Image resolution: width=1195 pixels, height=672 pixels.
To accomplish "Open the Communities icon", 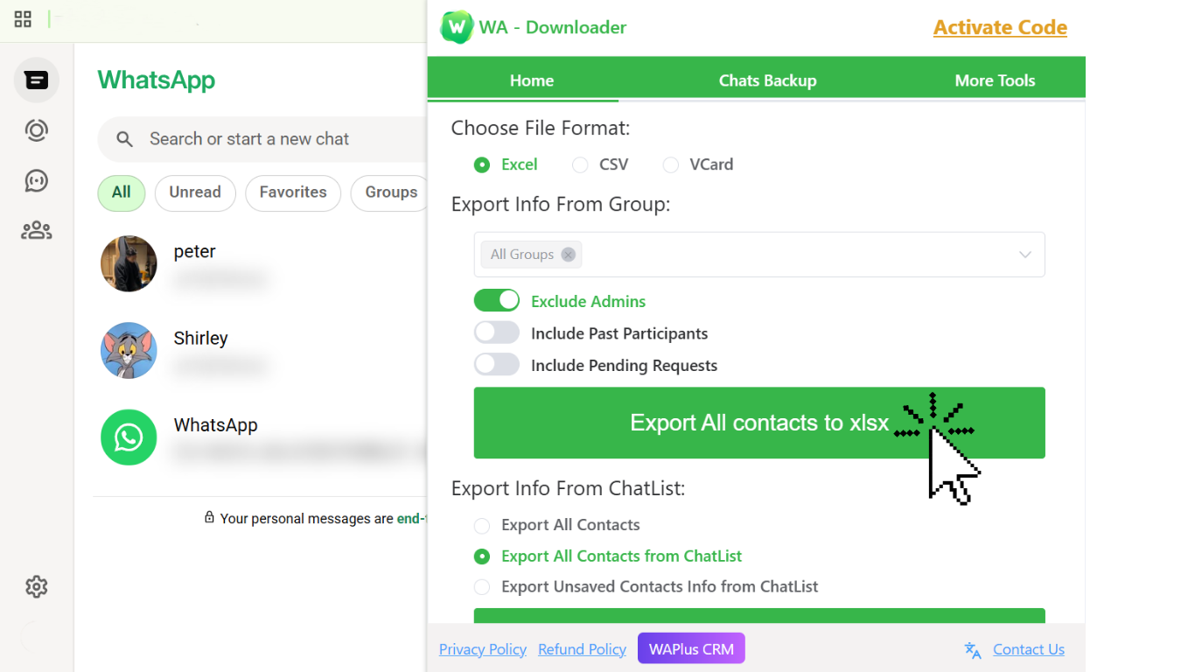I will (36, 230).
